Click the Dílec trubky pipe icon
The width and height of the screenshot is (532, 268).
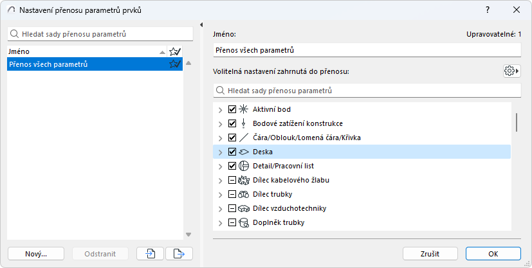244,195
